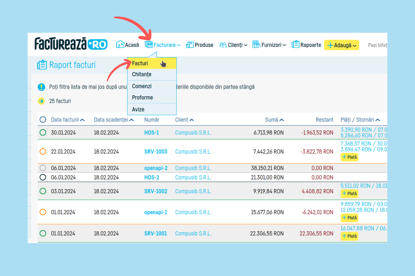This screenshot has height=276, width=415.
Task: Click the Clienți people icon
Action: pos(223,45)
